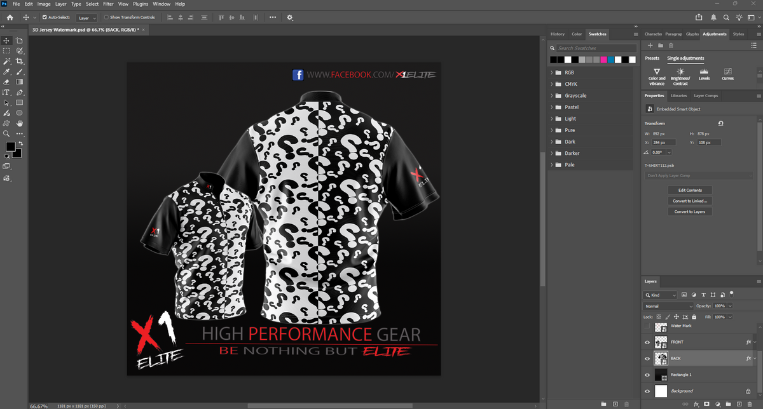
Task: Show the Water Mark layer
Action: click(647, 326)
